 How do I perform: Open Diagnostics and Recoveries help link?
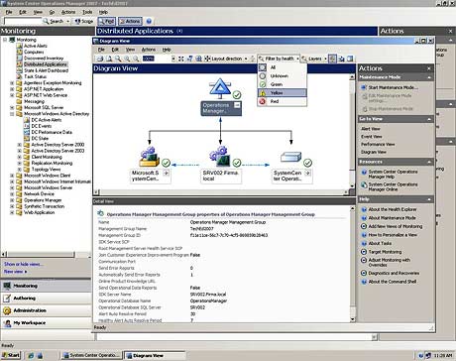pos(394,274)
